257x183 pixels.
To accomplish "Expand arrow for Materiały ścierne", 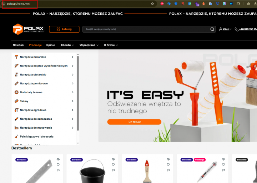I will tap(72, 93).
